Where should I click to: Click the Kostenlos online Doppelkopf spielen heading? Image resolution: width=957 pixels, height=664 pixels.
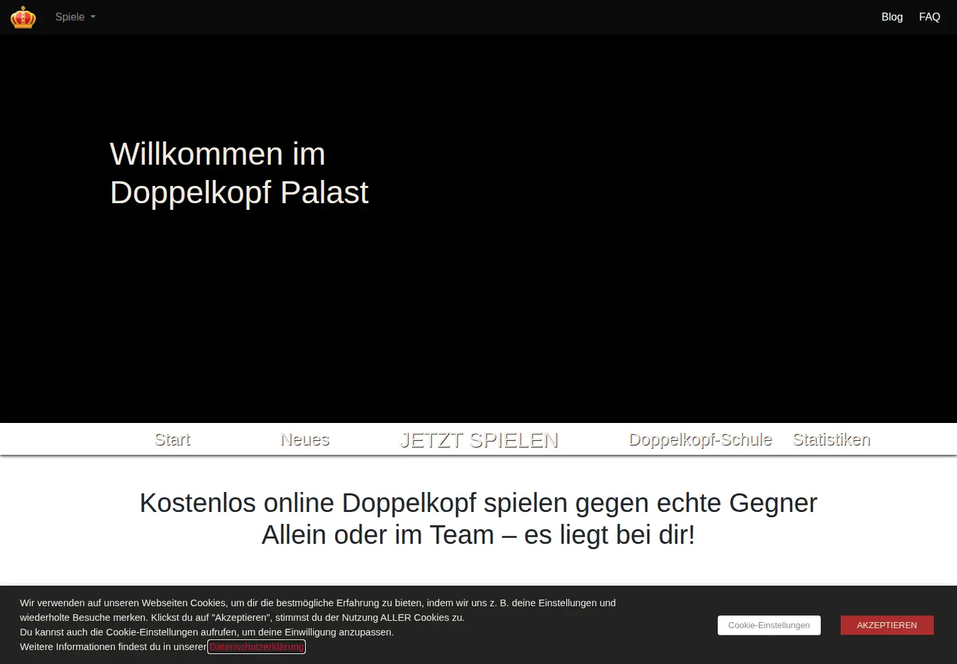(x=478, y=519)
